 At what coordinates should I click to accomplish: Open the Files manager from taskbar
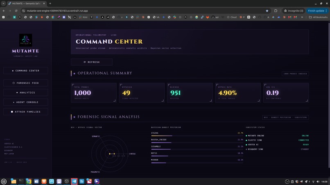point(14,181)
